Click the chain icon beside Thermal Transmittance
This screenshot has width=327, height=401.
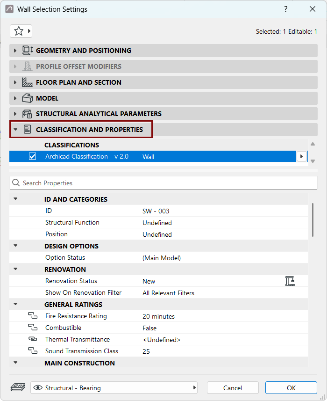tap(33, 339)
